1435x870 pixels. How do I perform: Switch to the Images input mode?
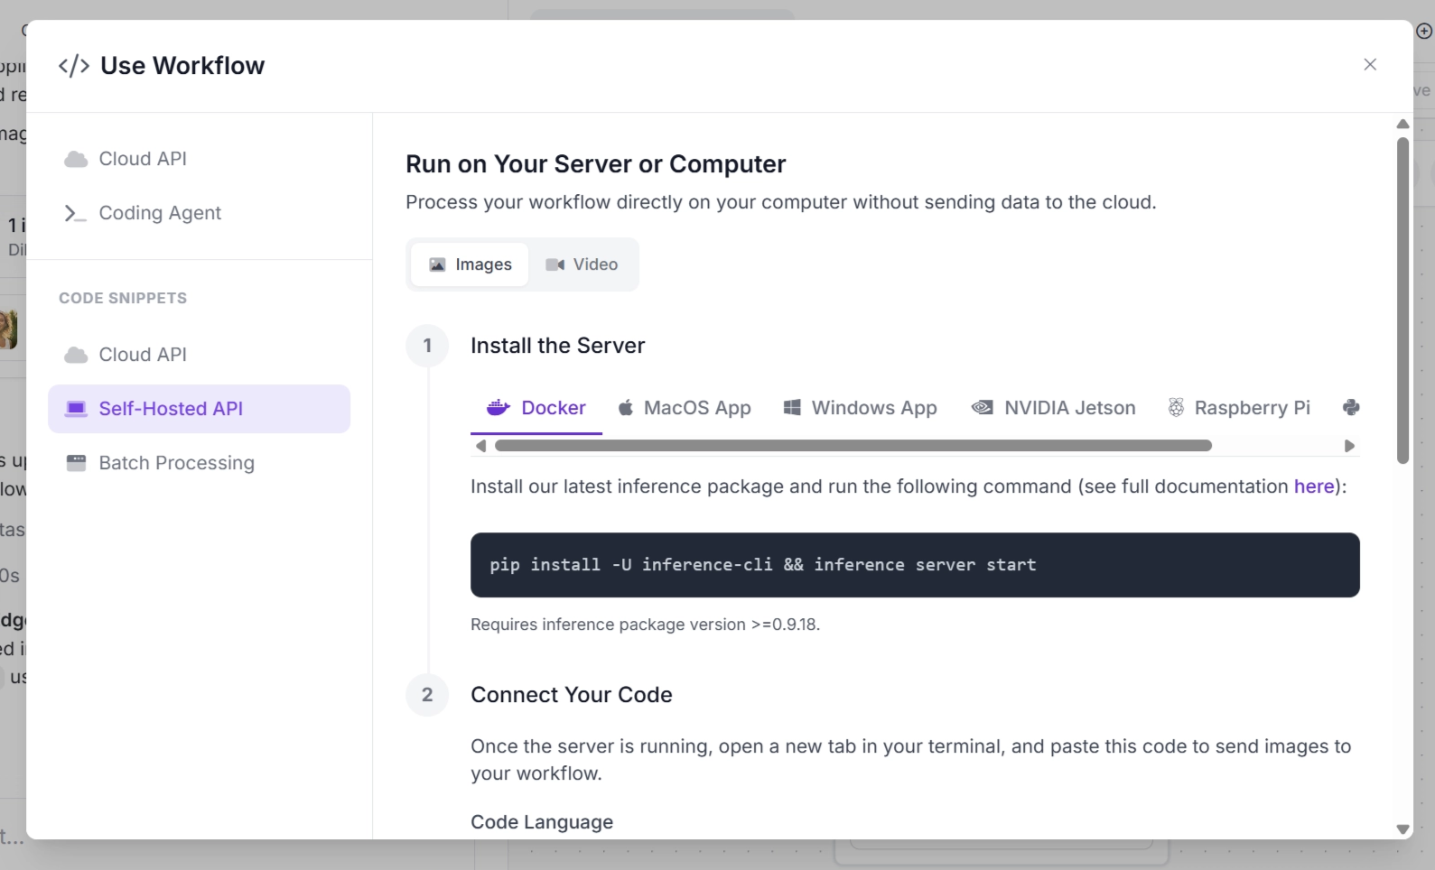(470, 264)
